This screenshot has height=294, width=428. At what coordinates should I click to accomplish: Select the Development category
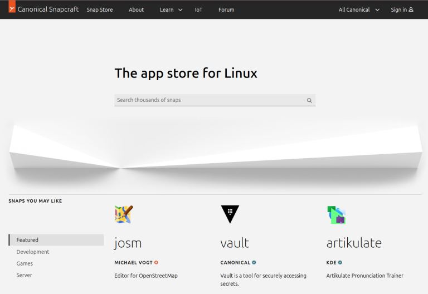click(33, 252)
